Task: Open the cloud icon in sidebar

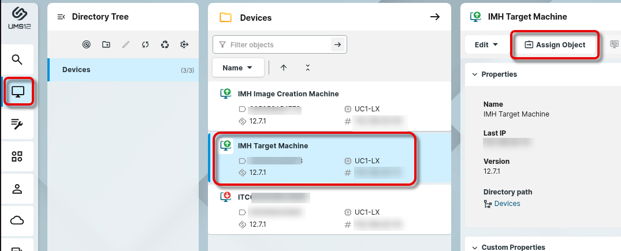Action: [17, 220]
